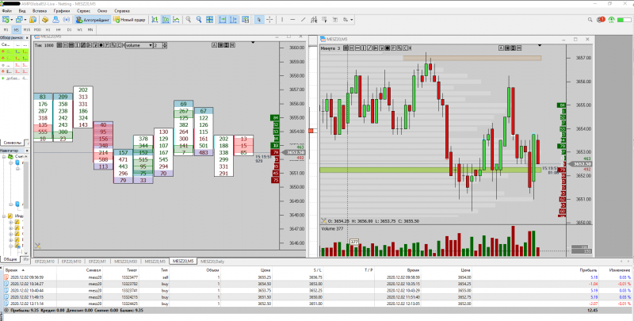This screenshot has height=321, width=634.
Task: Open the Navigator person icon
Action: [x=55, y=19]
